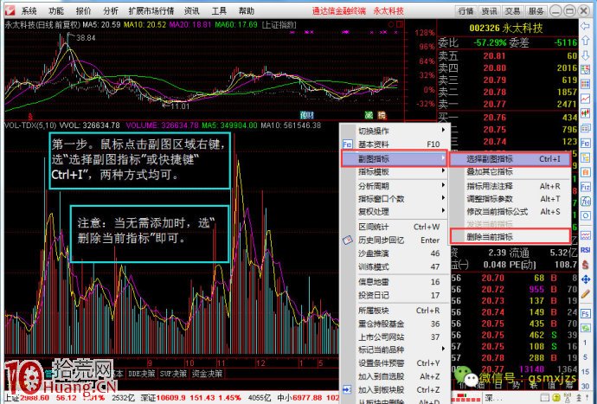Switch to the DDE决策 tab
This screenshot has width=597, height=404.
141,374
